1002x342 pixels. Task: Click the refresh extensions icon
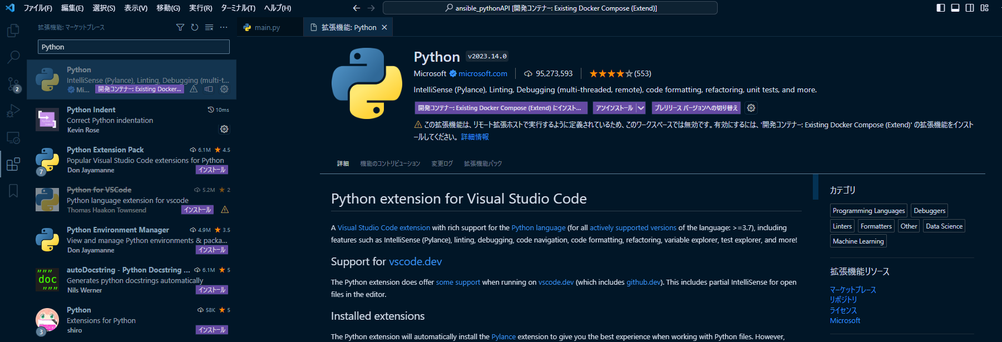click(x=195, y=27)
